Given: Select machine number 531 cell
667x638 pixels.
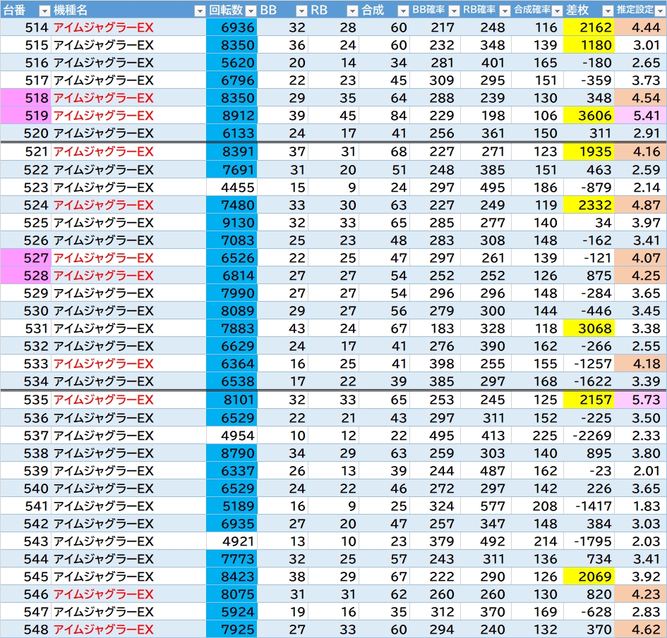Looking at the screenshot, I should (26, 329).
